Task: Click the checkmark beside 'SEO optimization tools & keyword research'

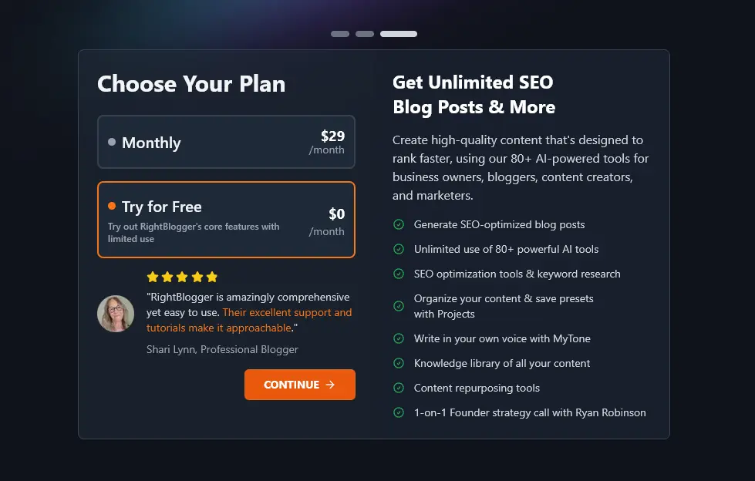Action: pos(399,274)
